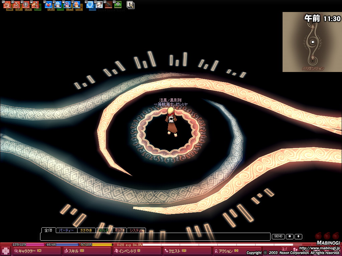
Task: Open the minimap of Bari Dungeon
Action: (x=312, y=42)
